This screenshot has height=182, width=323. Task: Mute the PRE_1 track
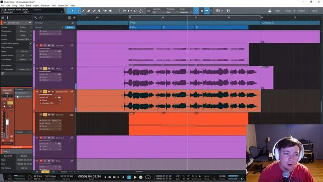coord(41,69)
